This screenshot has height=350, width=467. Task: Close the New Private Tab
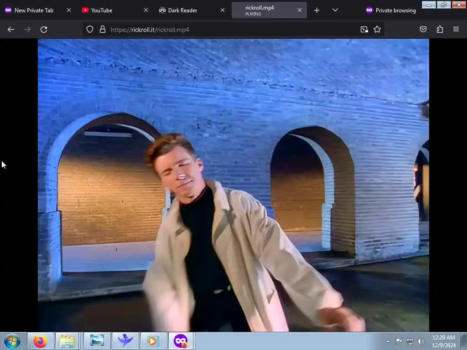(69, 10)
